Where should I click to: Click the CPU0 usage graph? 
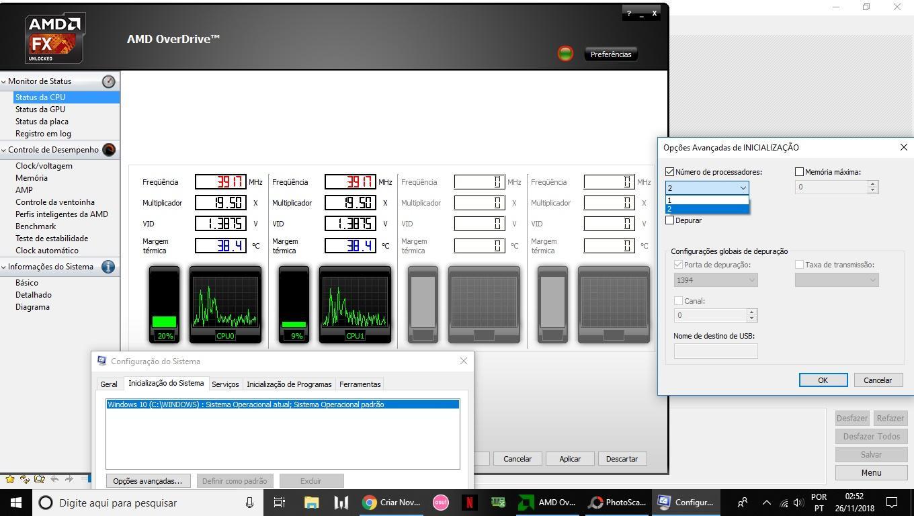pyautogui.click(x=225, y=304)
